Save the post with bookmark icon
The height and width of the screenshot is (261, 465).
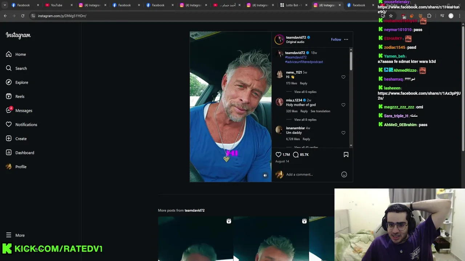[346, 155]
